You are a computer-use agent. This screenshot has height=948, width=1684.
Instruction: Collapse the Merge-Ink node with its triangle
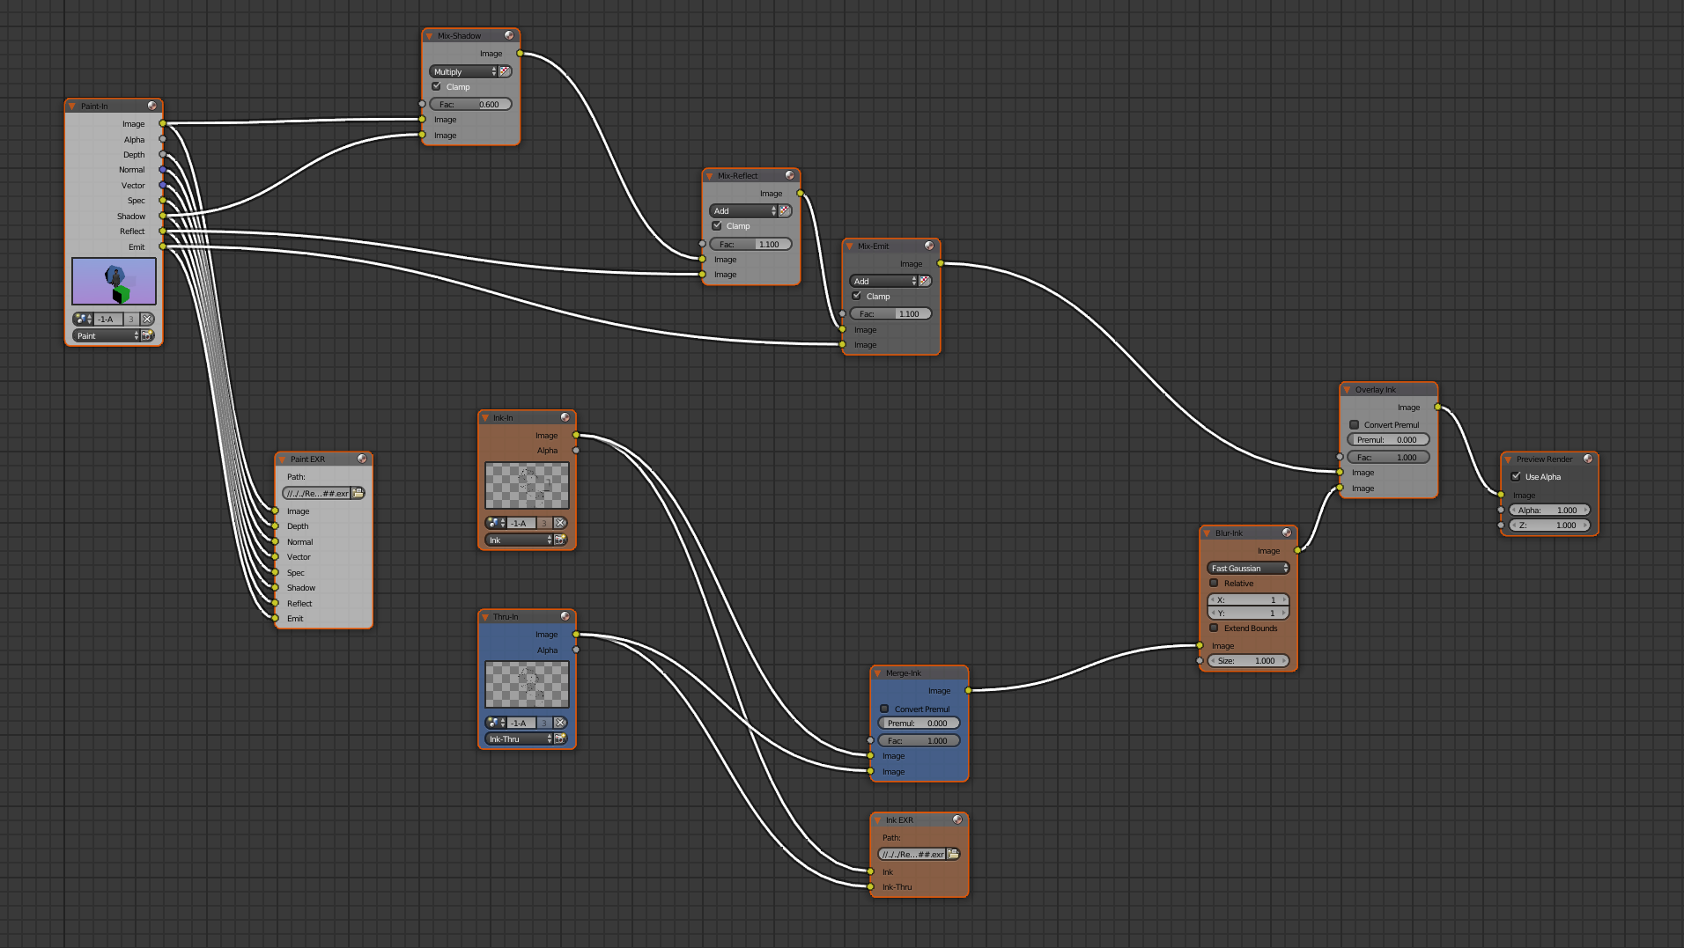coord(877,673)
